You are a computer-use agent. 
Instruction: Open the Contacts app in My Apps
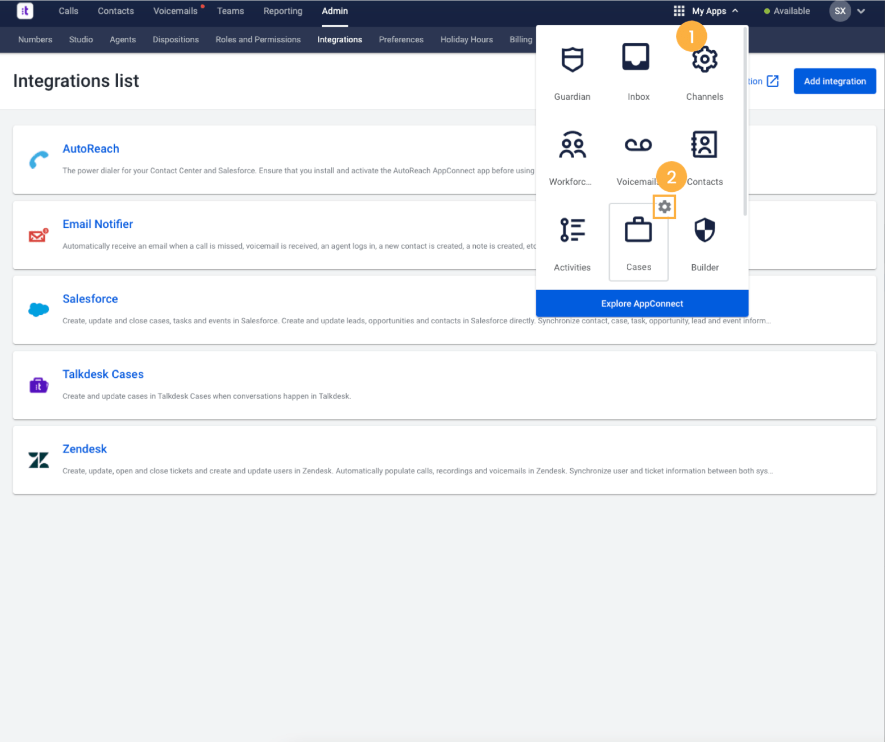point(704,155)
